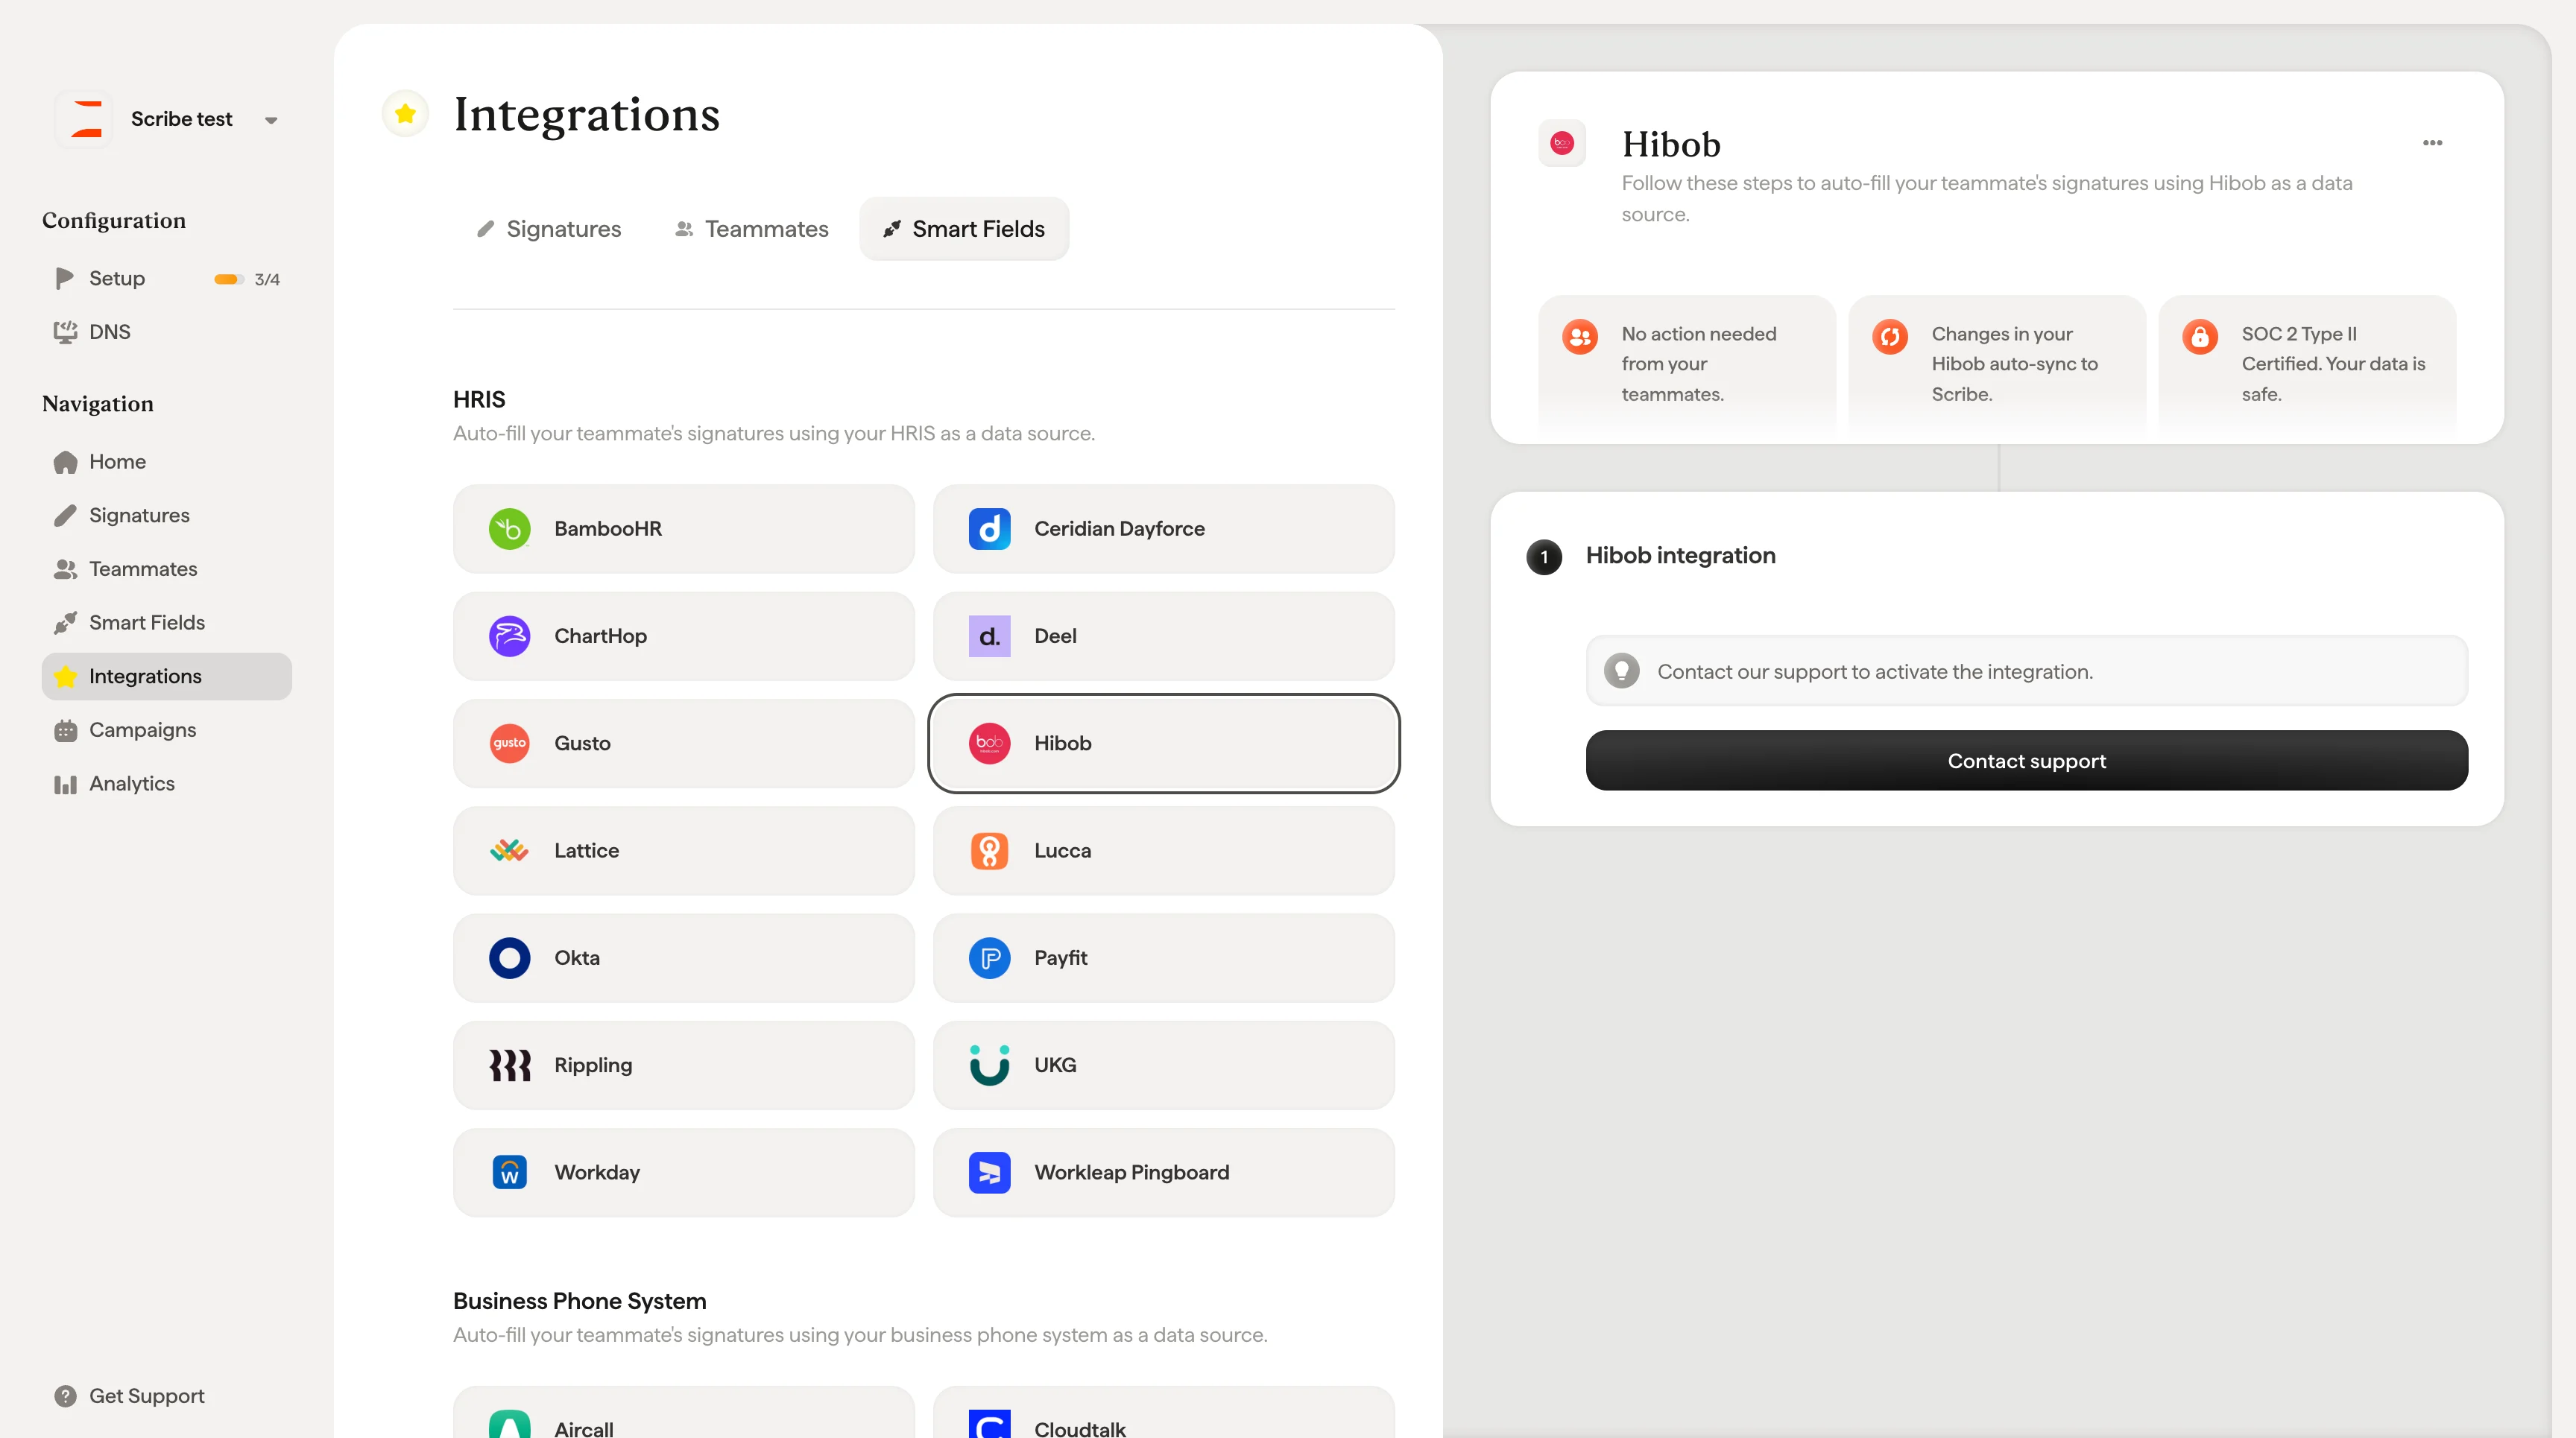The image size is (2576, 1438).
Task: Select the ChartHop integration
Action: [684, 636]
